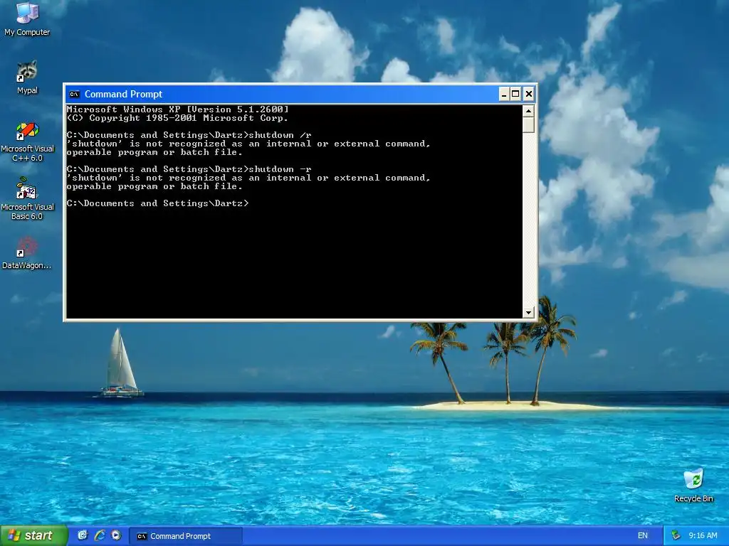Click the console scrollbar up arrow
The width and height of the screenshot is (729, 546).
point(528,111)
